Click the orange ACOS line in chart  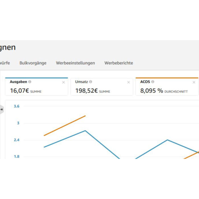(x=65, y=126)
